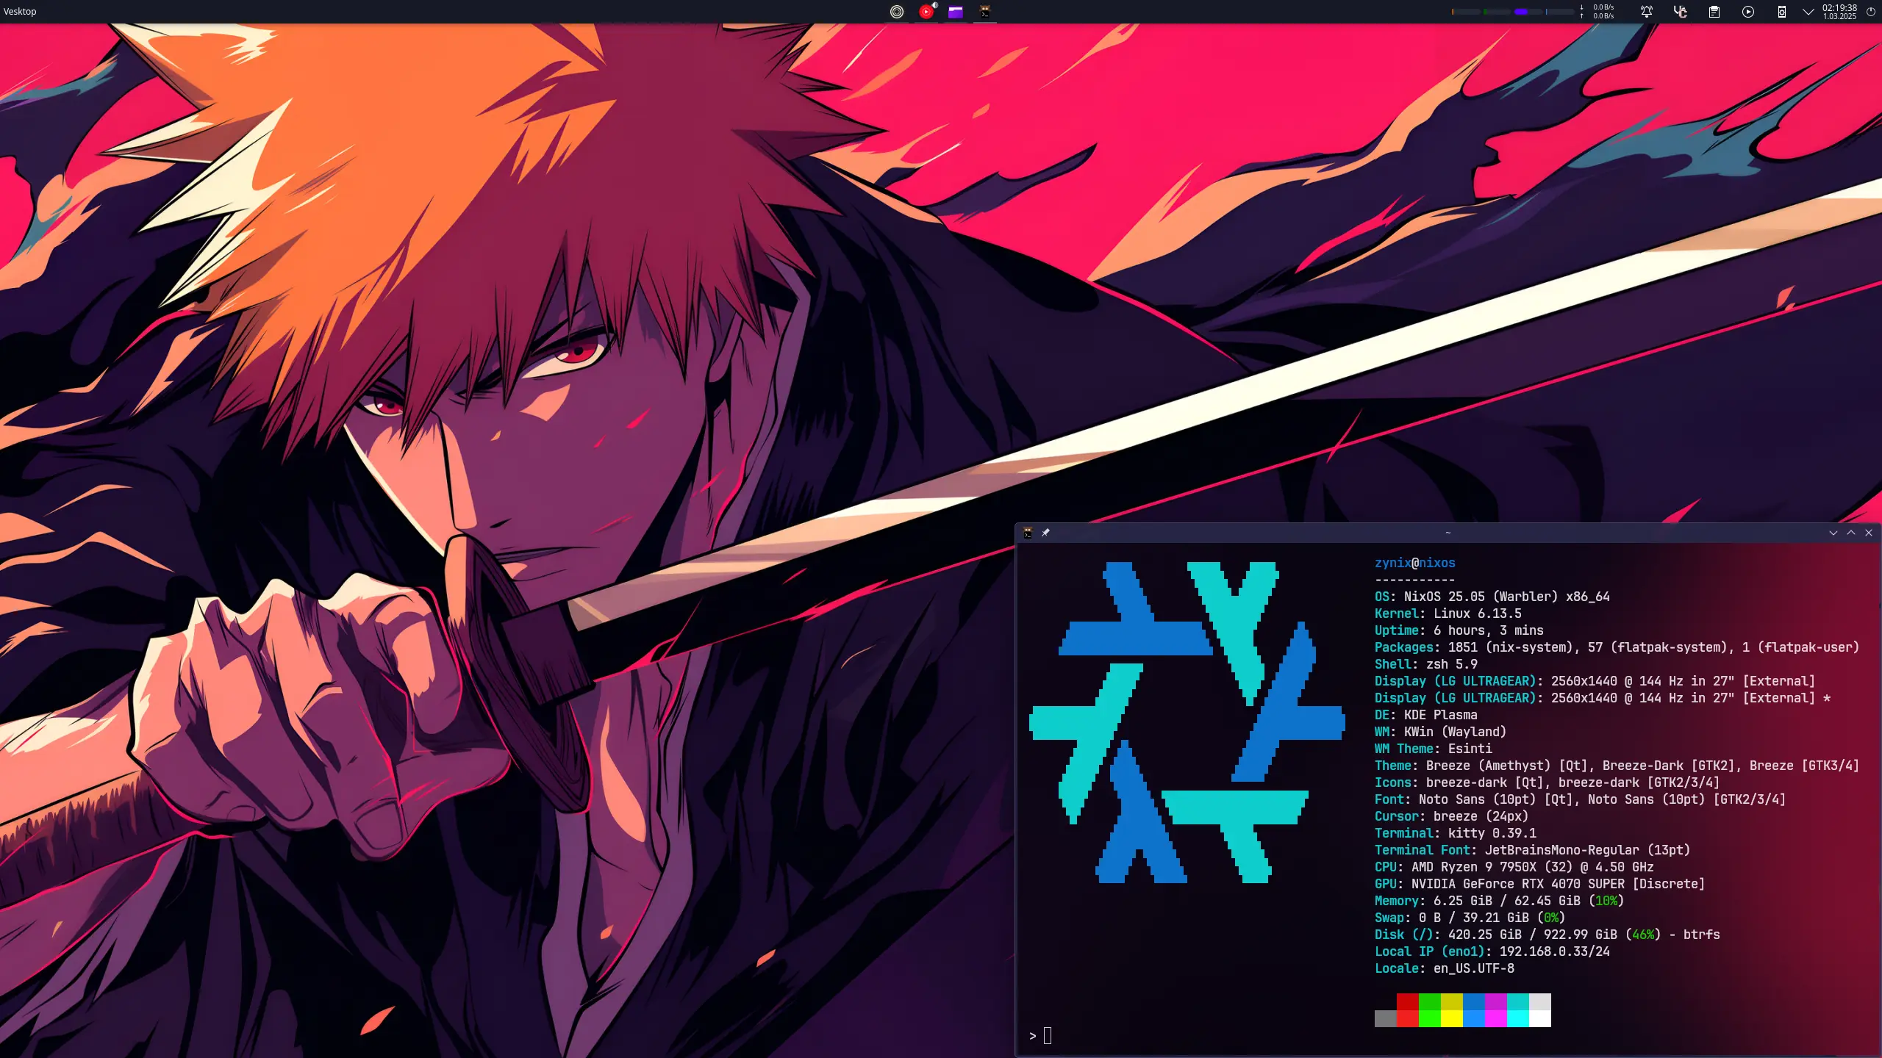Viewport: 1882px width, 1058px height.
Task: Click the 'Locale: en_US.UTF-8' line
Action: point(1445,968)
